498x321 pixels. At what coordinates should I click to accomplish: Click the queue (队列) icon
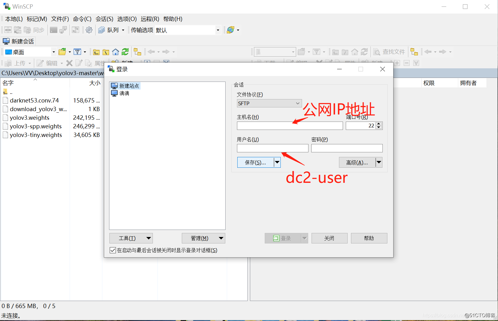tap(101, 30)
